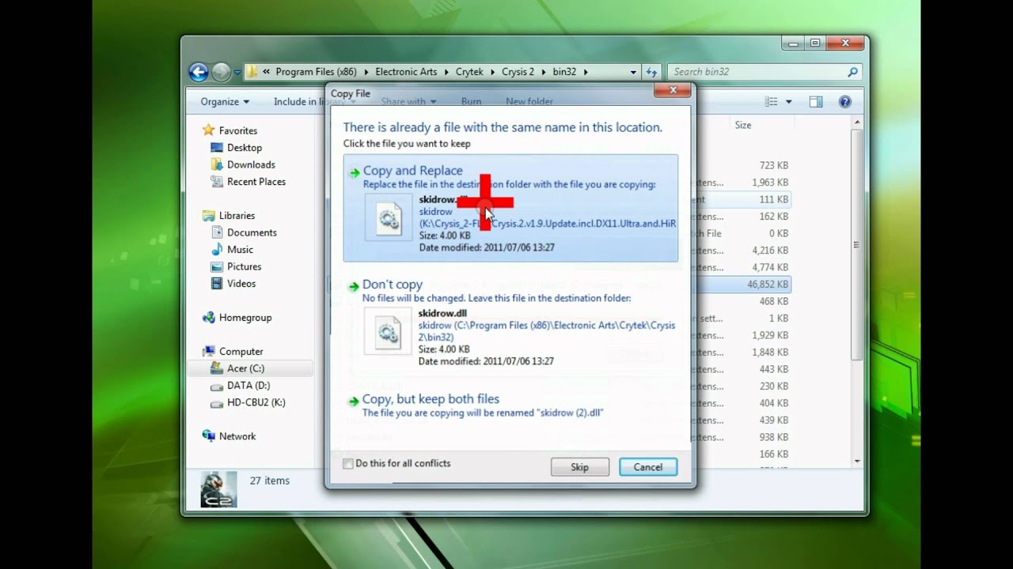
Task: Check Do this for all conflicts
Action: (347, 464)
